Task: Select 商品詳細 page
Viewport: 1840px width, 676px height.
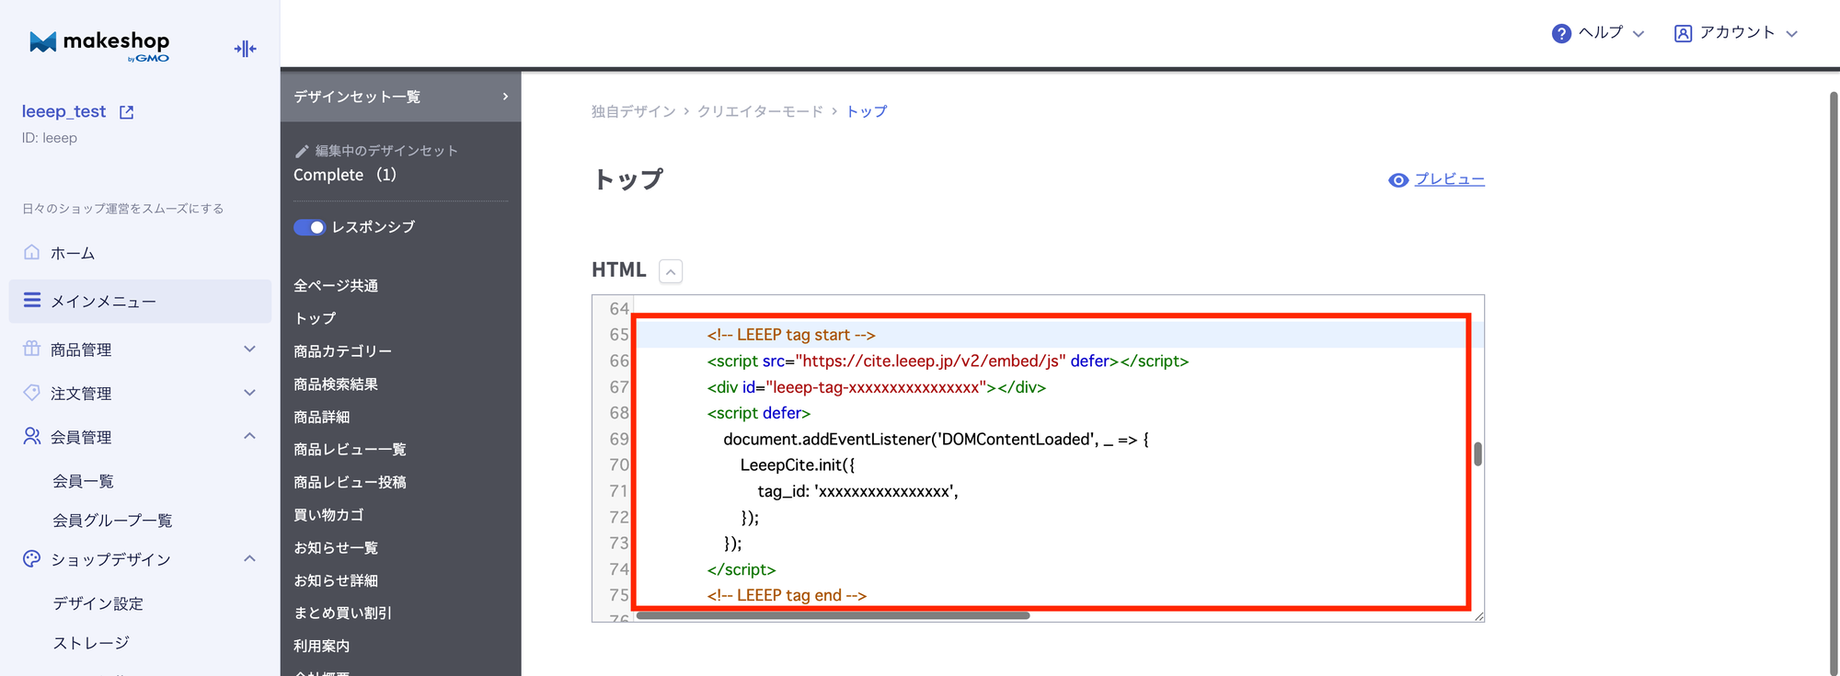Action: click(x=322, y=417)
